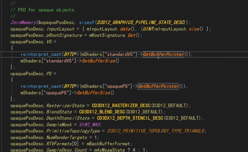
Task: Click the BlendState member
Action: pos(59,112)
